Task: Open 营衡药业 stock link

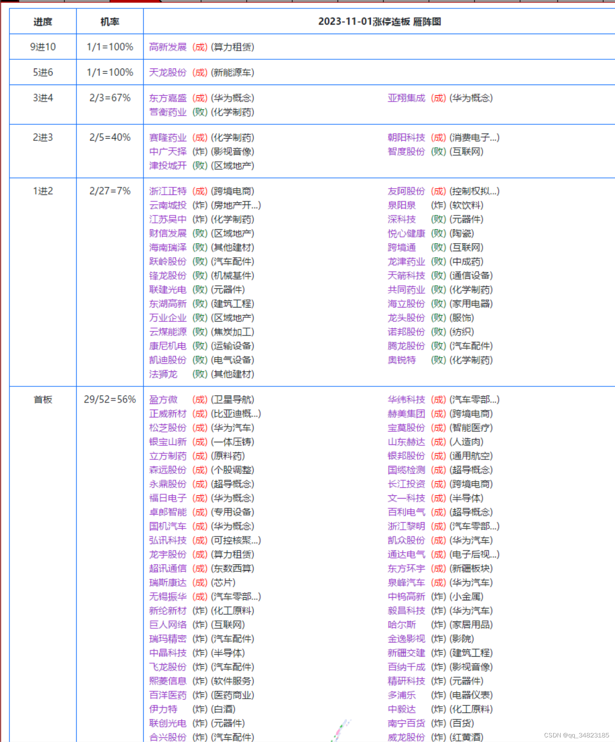Action: tap(168, 112)
